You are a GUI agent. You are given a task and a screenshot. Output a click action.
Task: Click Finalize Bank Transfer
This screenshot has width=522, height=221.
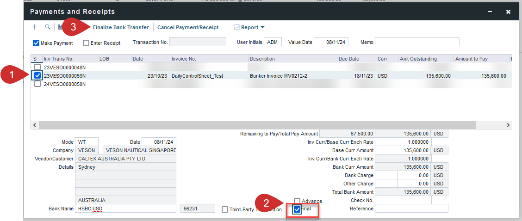pyautogui.click(x=121, y=27)
